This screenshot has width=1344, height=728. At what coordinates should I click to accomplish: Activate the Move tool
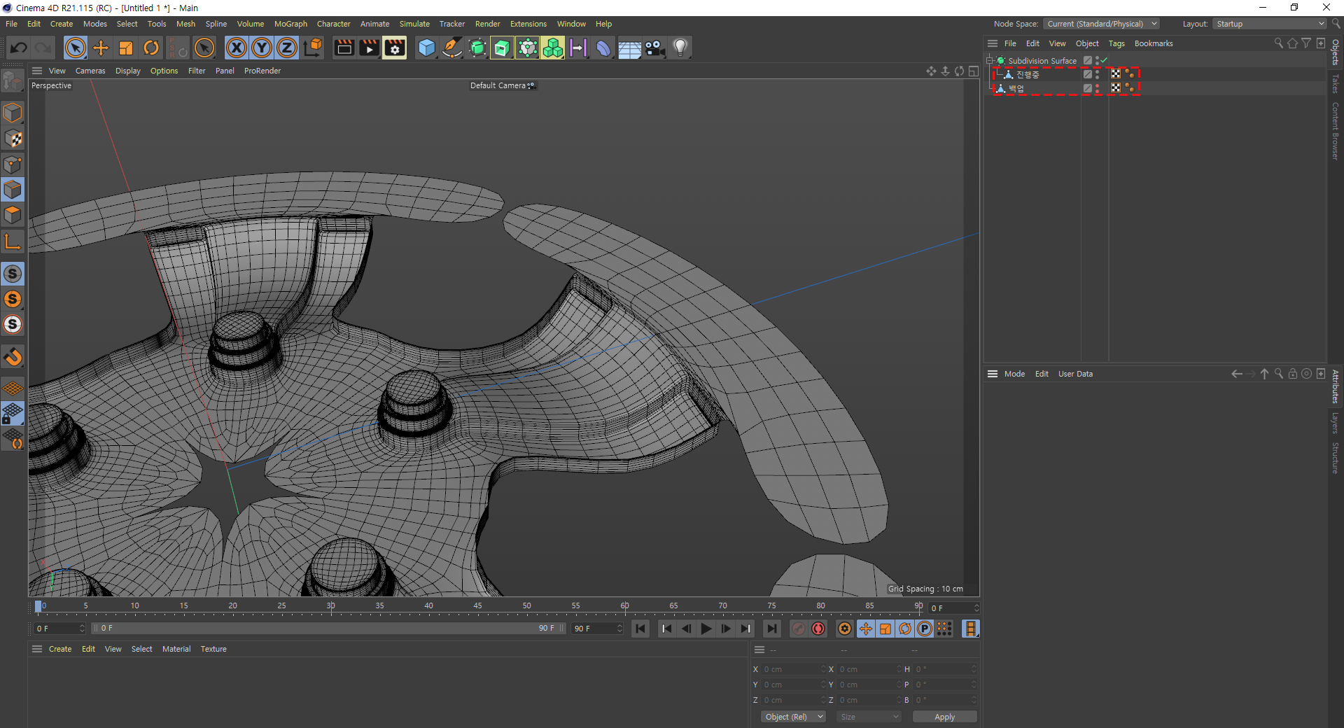(x=101, y=48)
